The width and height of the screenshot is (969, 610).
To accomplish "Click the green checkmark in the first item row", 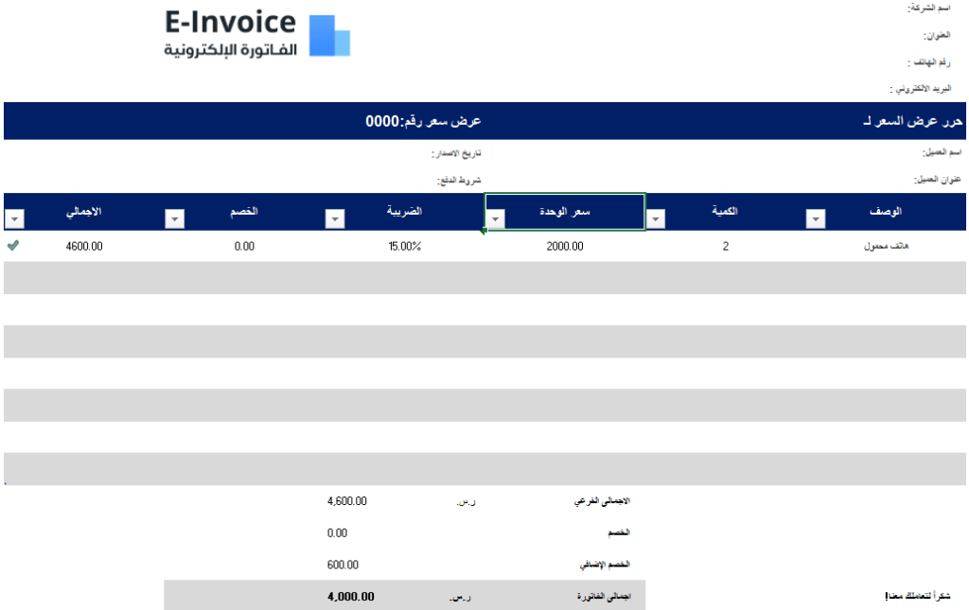I will (13, 246).
